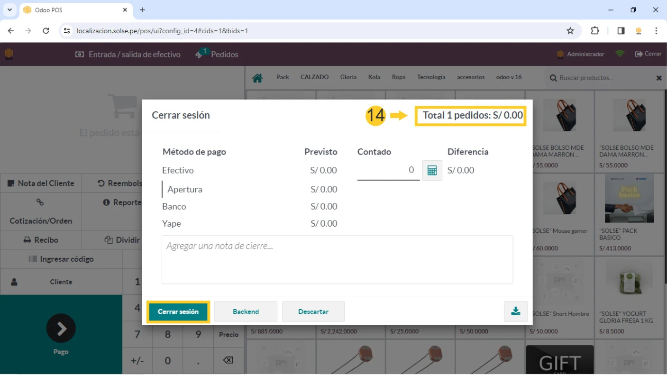
Task: Select the SOLSE PACK BASICO product thumbnail
Action: pyautogui.click(x=629, y=199)
